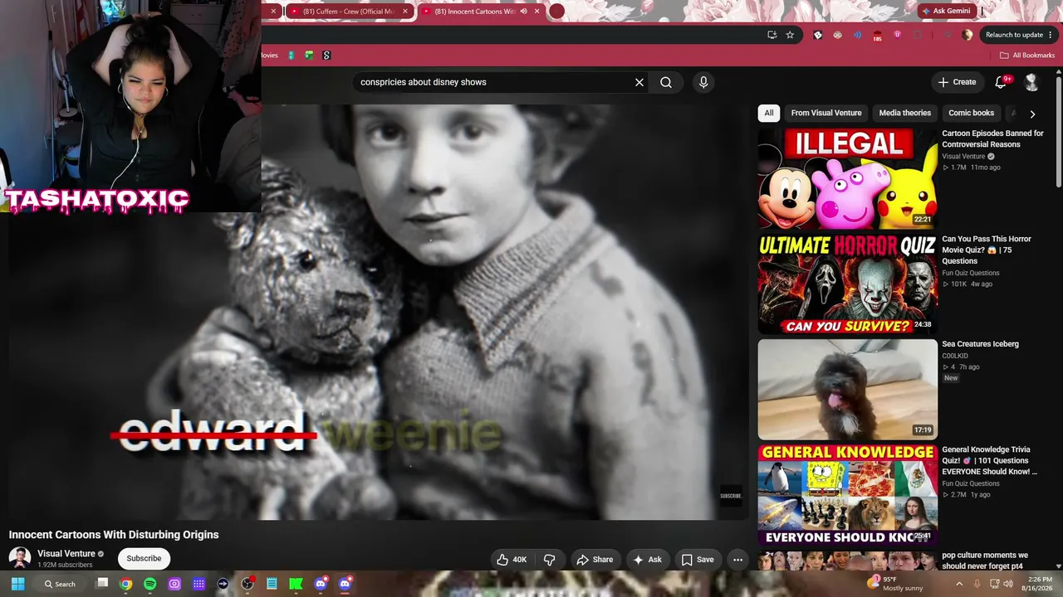Click the in-video SUBSCRIBE watermark
This screenshot has width=1063, height=597.
pyautogui.click(x=731, y=496)
